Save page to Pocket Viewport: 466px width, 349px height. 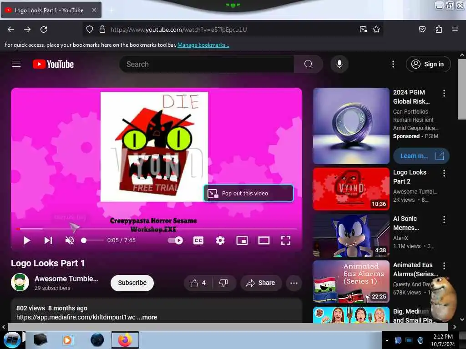tap(422, 30)
